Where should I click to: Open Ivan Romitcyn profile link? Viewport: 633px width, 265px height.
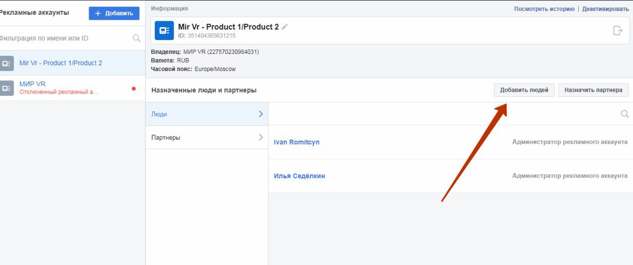click(297, 142)
